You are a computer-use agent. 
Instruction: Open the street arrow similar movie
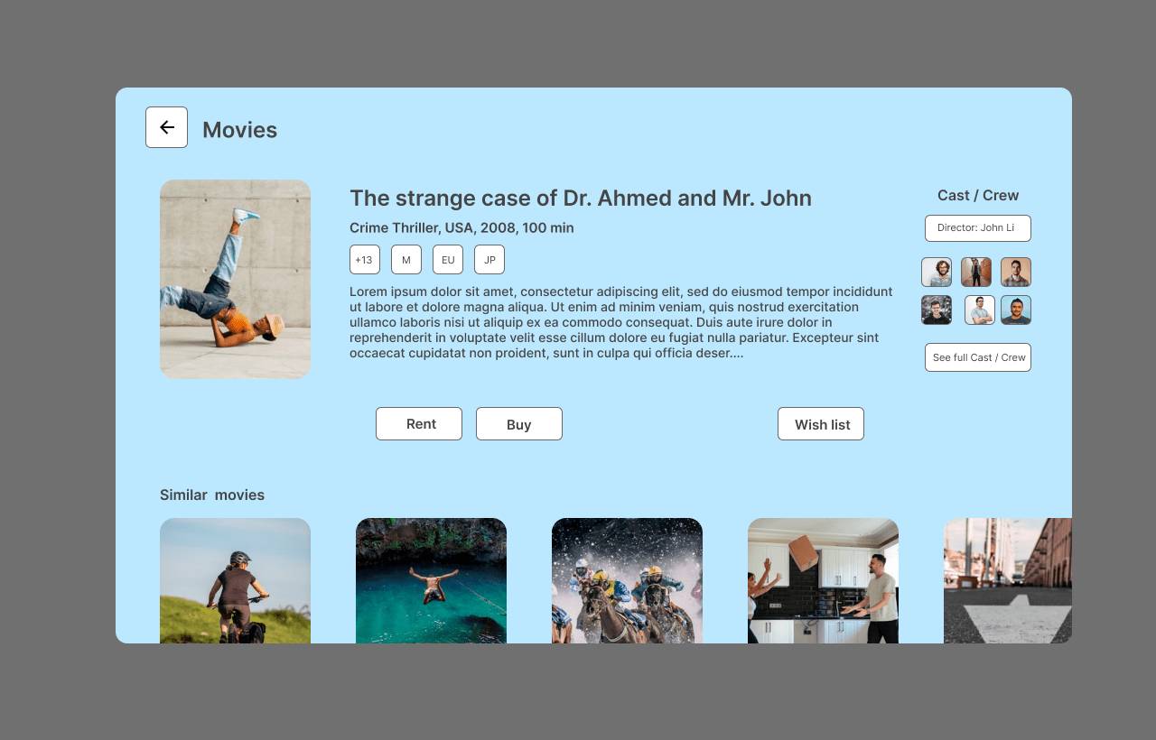coord(1008,580)
